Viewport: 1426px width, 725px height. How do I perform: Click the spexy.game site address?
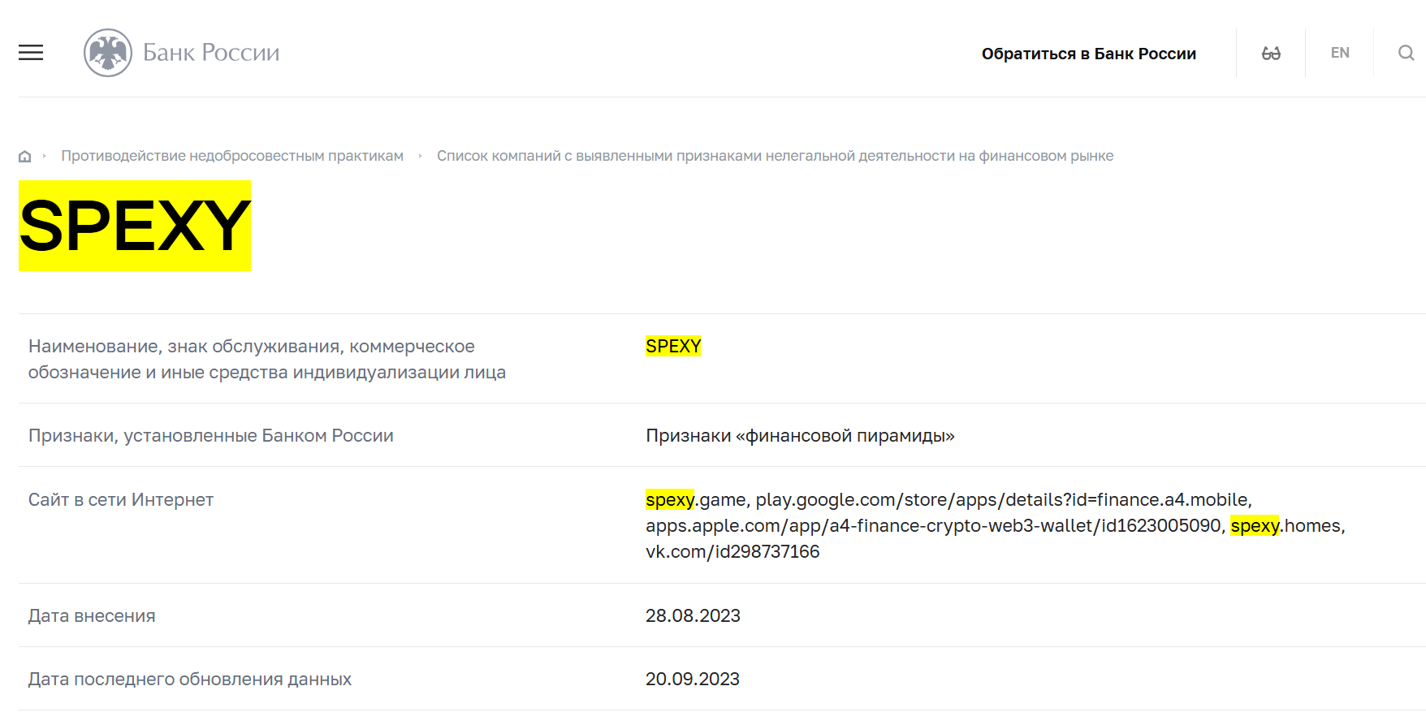[x=695, y=500]
